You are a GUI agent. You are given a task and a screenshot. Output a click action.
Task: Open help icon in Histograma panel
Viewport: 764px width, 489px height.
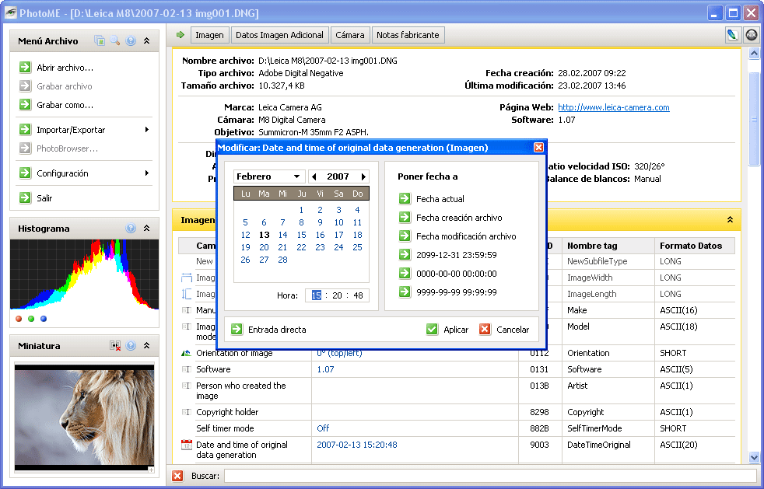(131, 228)
